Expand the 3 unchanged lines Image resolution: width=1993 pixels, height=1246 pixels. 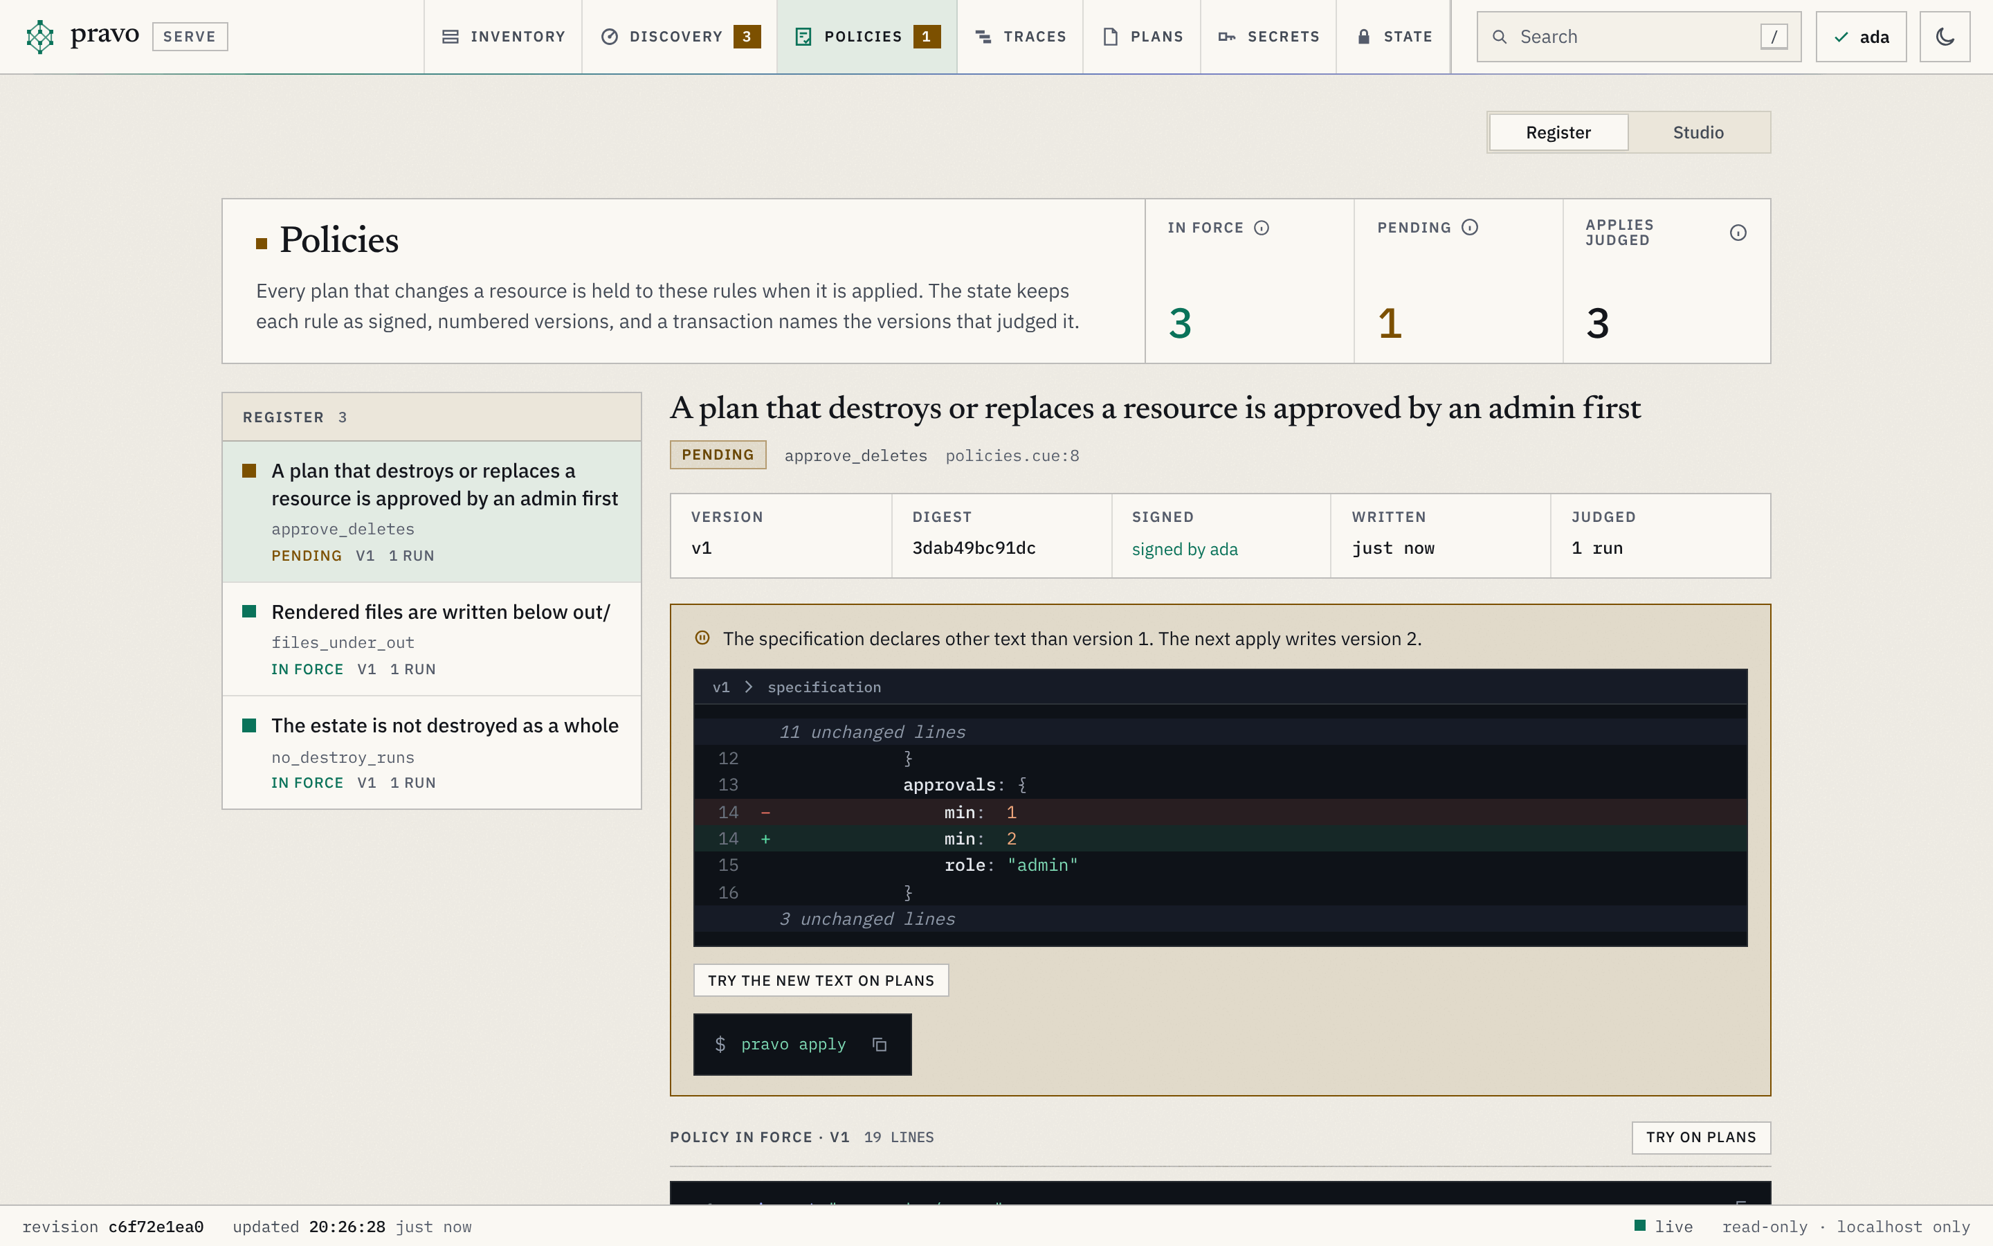pyautogui.click(x=1220, y=919)
